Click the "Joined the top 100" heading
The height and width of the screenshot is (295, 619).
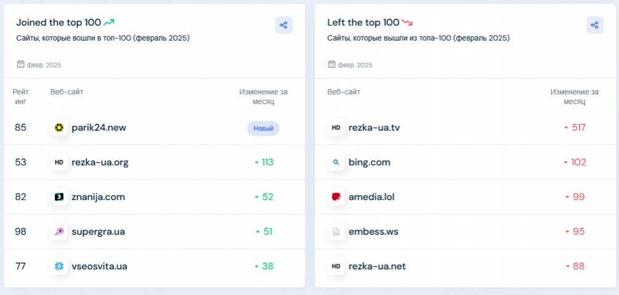click(x=59, y=23)
